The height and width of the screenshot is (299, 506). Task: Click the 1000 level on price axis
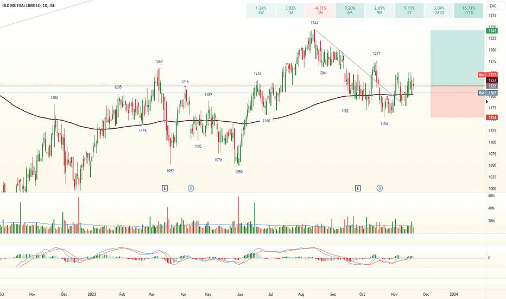[x=492, y=189]
